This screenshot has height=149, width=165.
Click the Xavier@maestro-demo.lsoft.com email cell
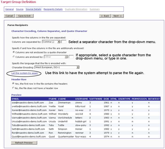point(29,110)
